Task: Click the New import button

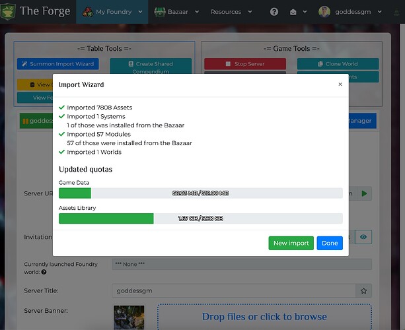Action: click(x=291, y=243)
